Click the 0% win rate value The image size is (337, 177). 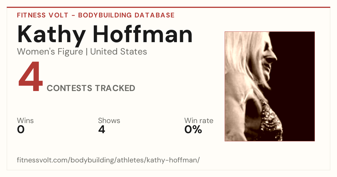[193, 130]
